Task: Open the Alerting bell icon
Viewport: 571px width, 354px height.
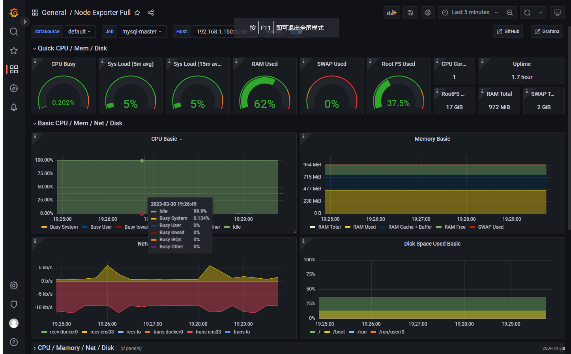Action: [14, 107]
